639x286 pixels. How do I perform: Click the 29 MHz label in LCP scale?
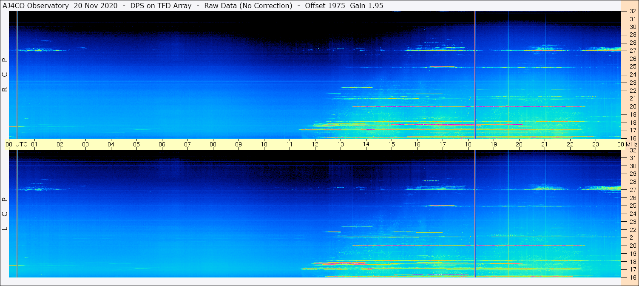point(633,174)
